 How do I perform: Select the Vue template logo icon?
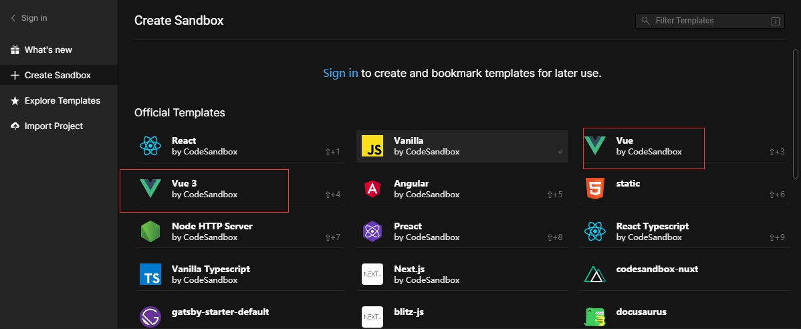coord(594,146)
